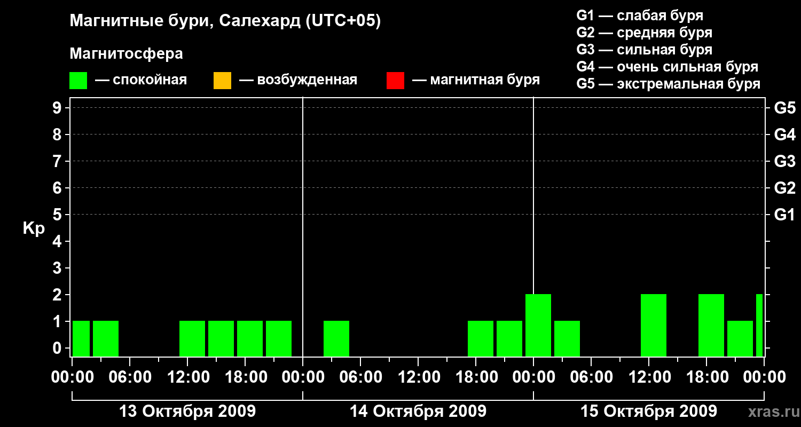This screenshot has width=801, height=427.
Task: Click the 13 October bar just before 12:00–14:00
Action: click(192, 338)
